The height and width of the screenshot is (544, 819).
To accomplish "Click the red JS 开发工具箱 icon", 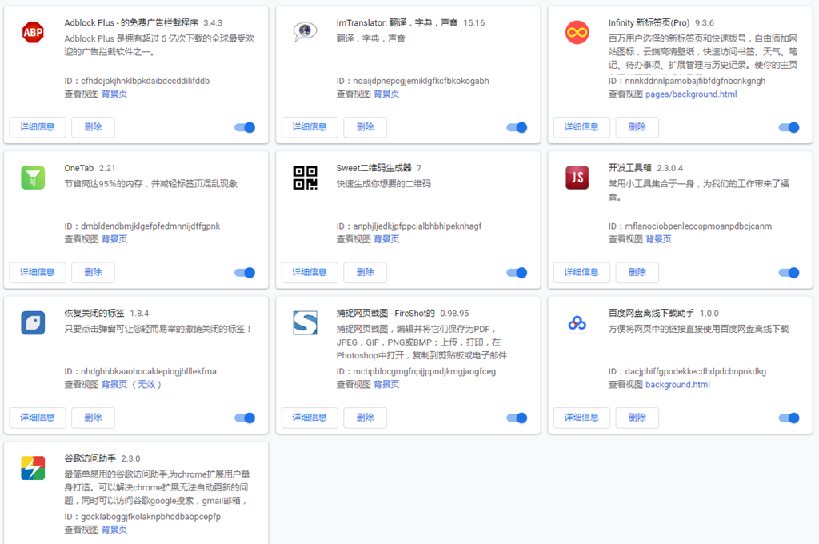I will coord(577,178).
